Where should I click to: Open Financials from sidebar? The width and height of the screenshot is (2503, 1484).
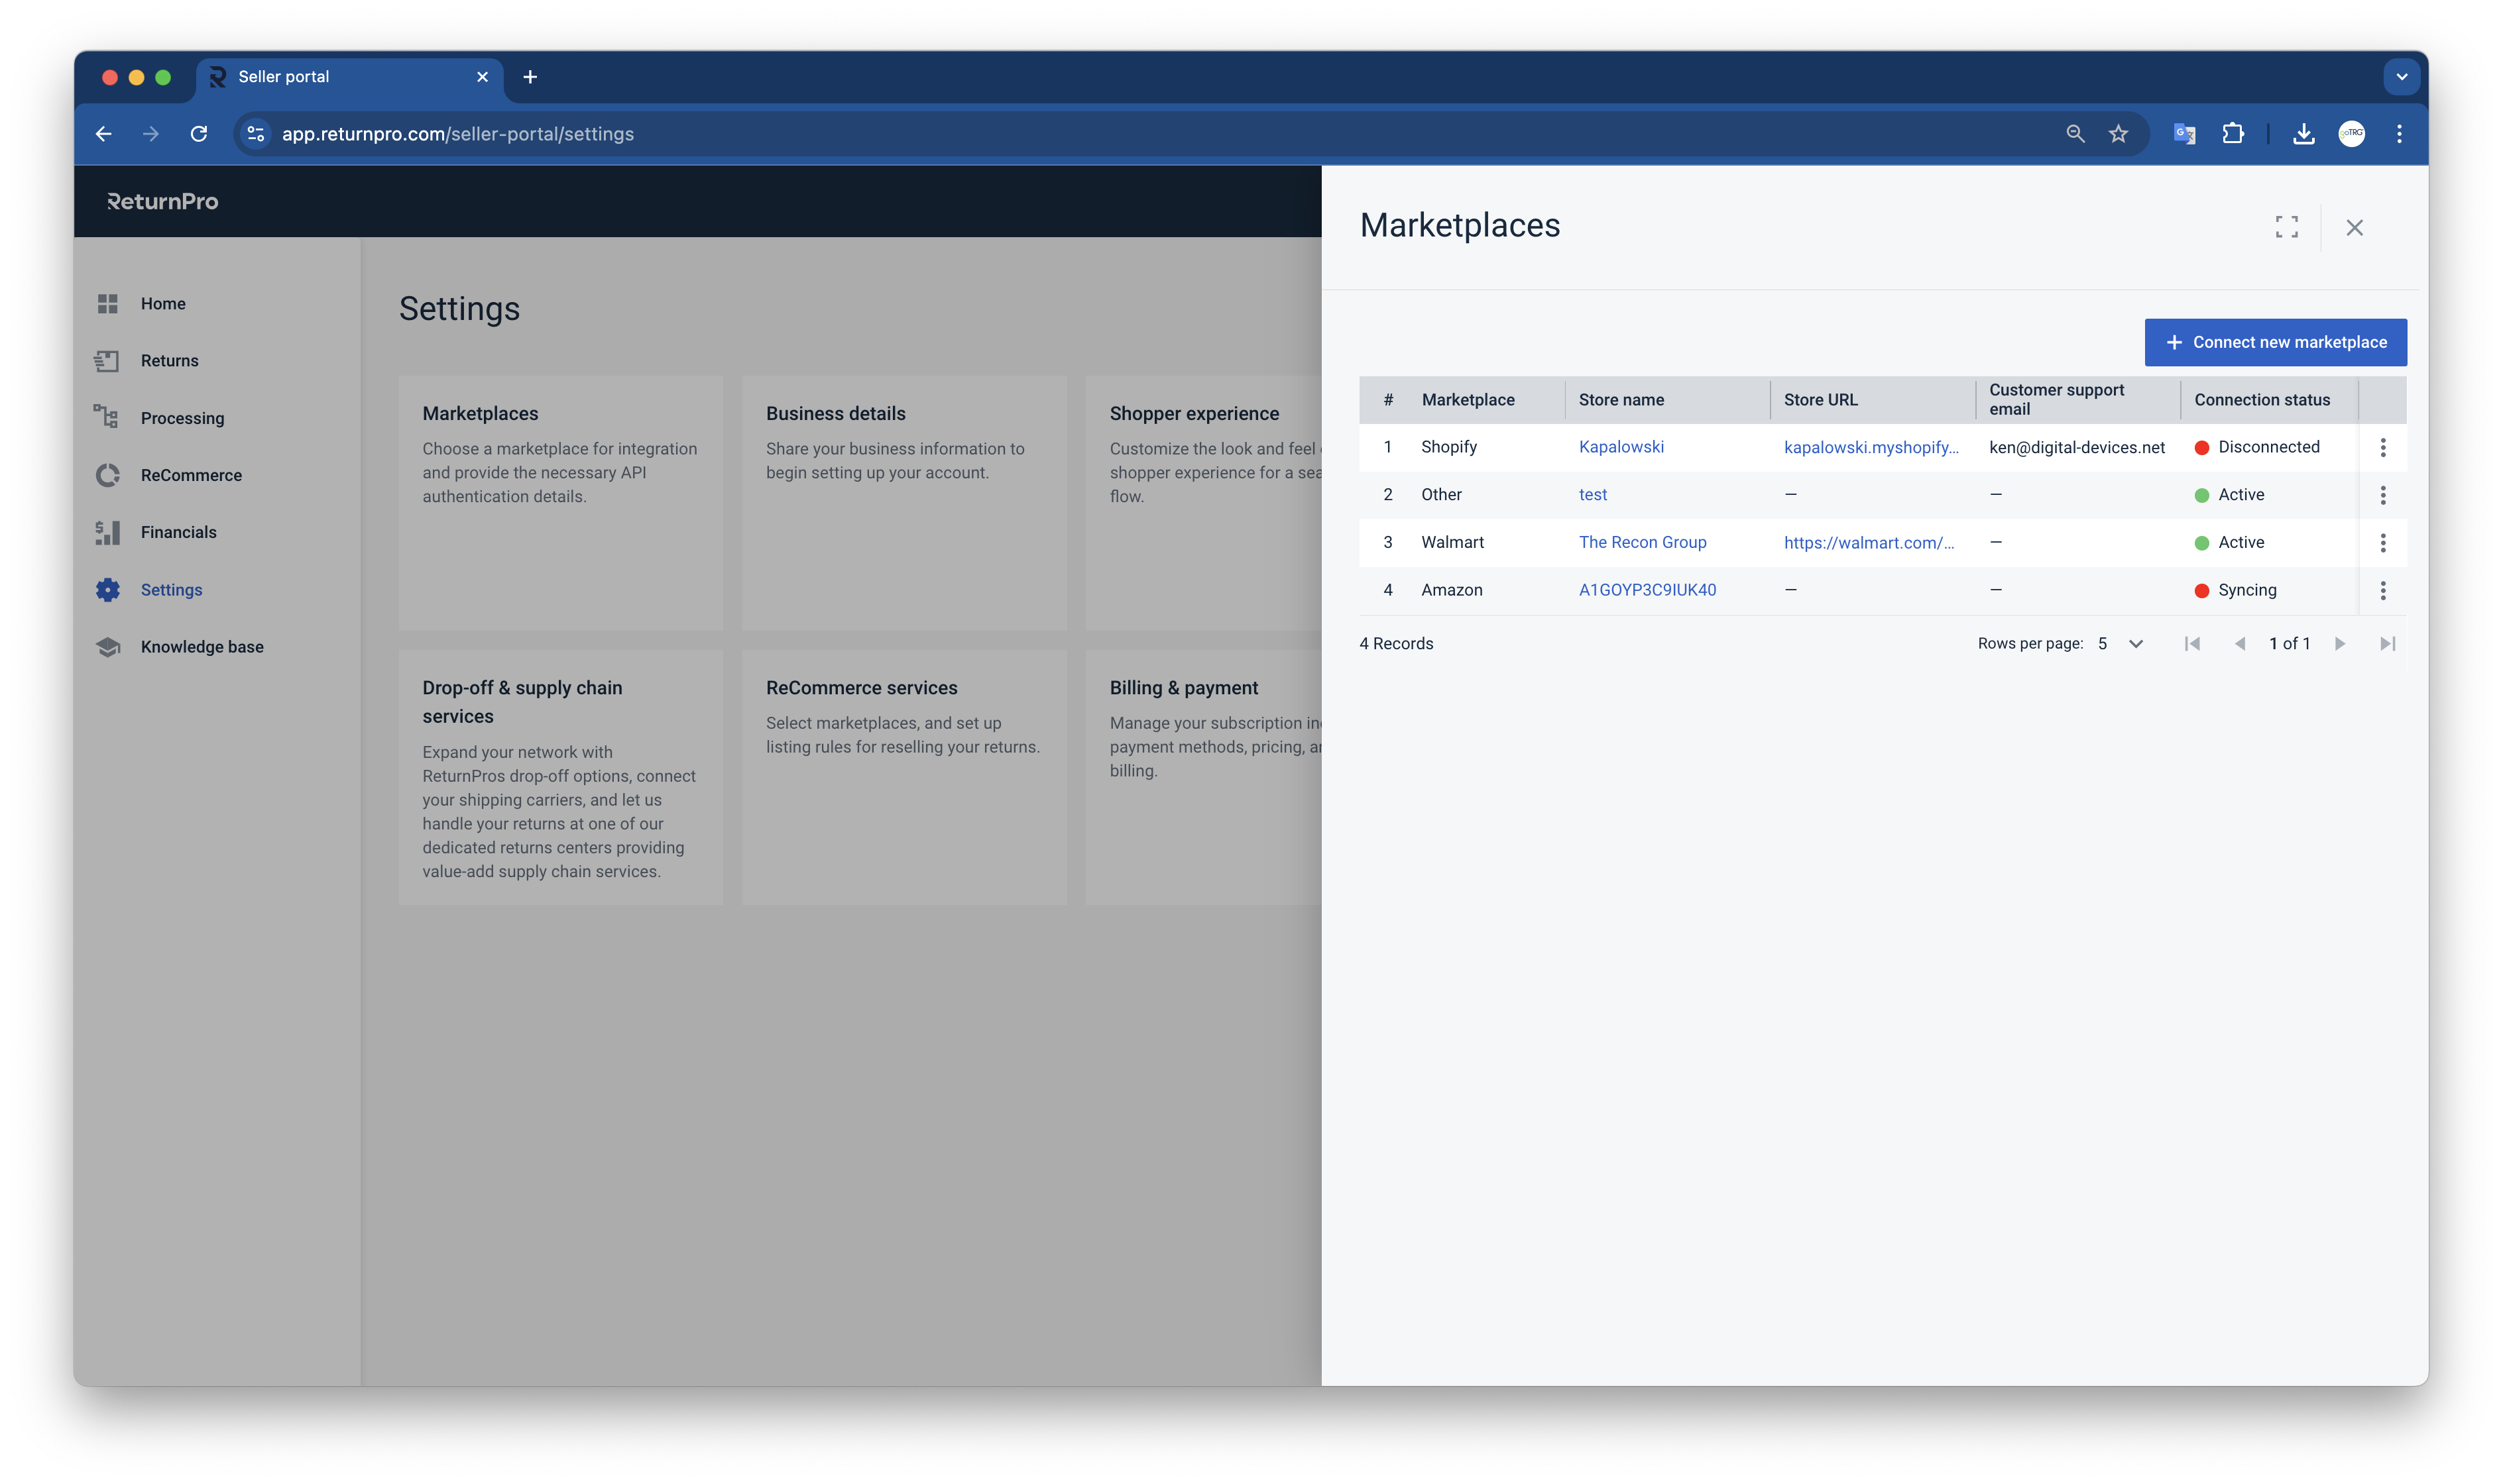pos(178,532)
